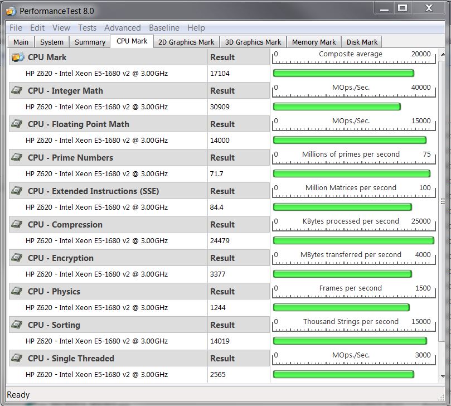
Task: Click the scroll down arrow of results list
Action: pos(443,376)
